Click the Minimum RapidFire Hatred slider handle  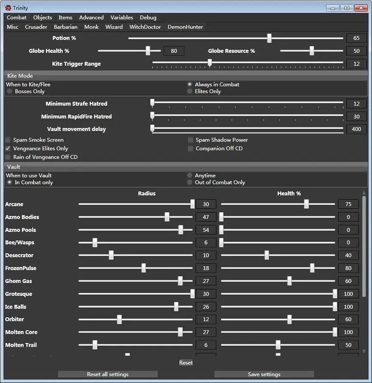(152, 116)
